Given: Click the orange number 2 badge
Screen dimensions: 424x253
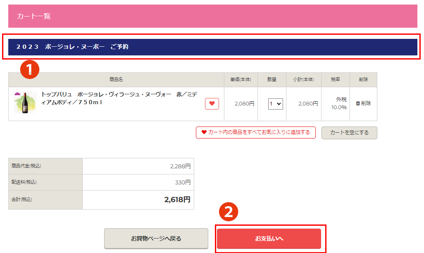Looking at the screenshot, I should (x=228, y=212).
